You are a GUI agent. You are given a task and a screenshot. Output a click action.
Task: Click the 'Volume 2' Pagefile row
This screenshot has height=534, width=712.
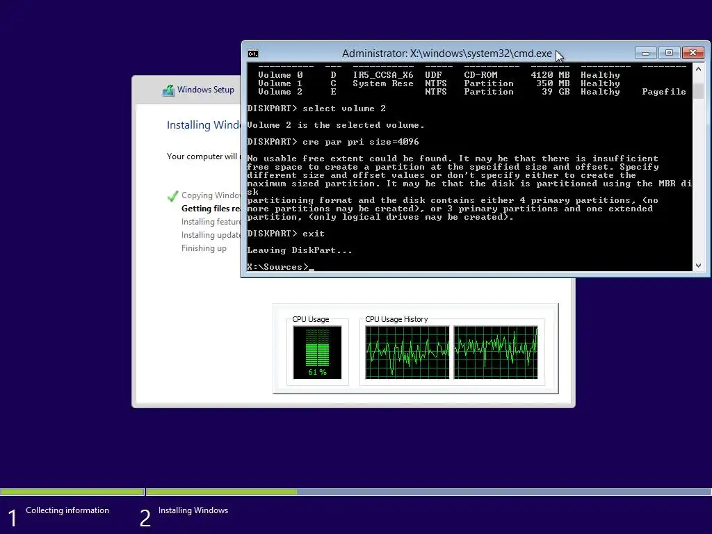(x=472, y=92)
